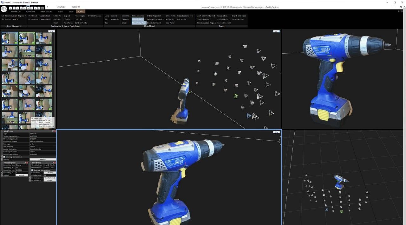406x225 pixels.
Task: Switch to the ALIGNMENT tab
Action: coord(31,11)
